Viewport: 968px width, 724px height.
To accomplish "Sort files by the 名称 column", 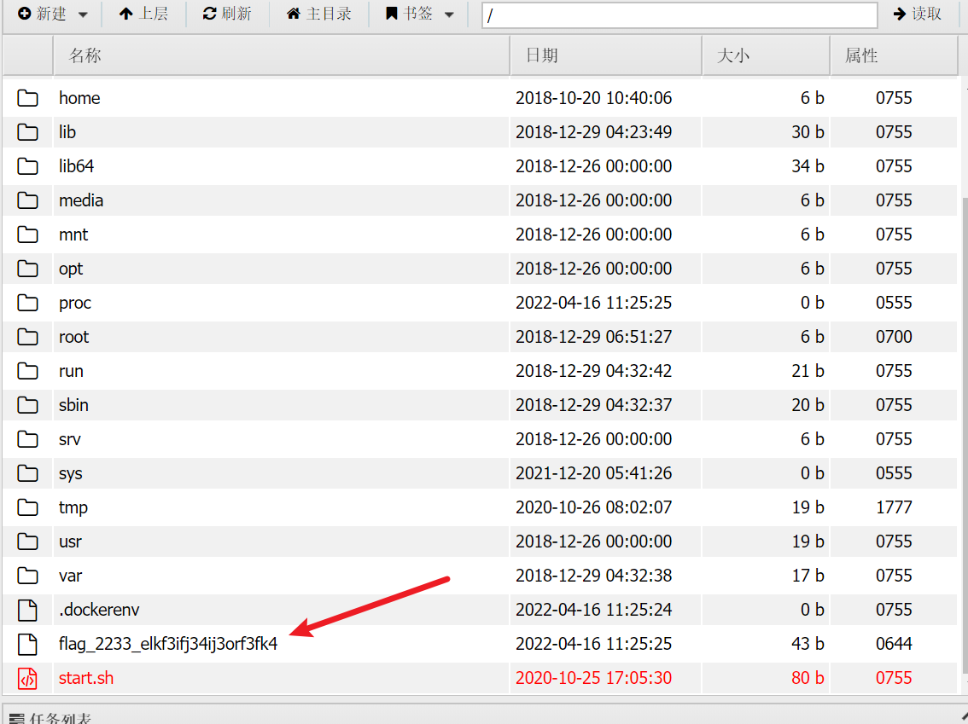I will pos(84,55).
